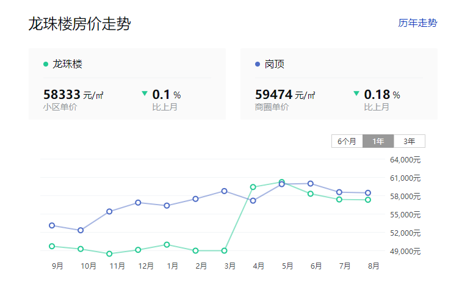
Task: Select green 龙珠楼 data point for 6月
Action: [x=311, y=194]
